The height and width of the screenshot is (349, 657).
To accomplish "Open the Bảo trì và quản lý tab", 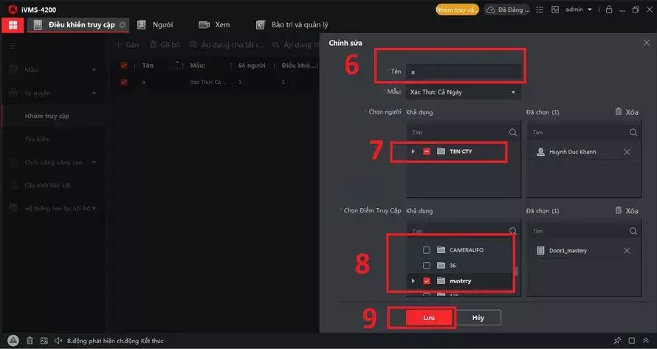I will coord(292,25).
